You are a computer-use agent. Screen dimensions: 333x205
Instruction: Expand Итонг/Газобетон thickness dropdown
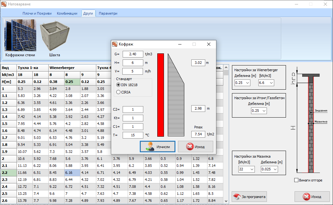263,111
